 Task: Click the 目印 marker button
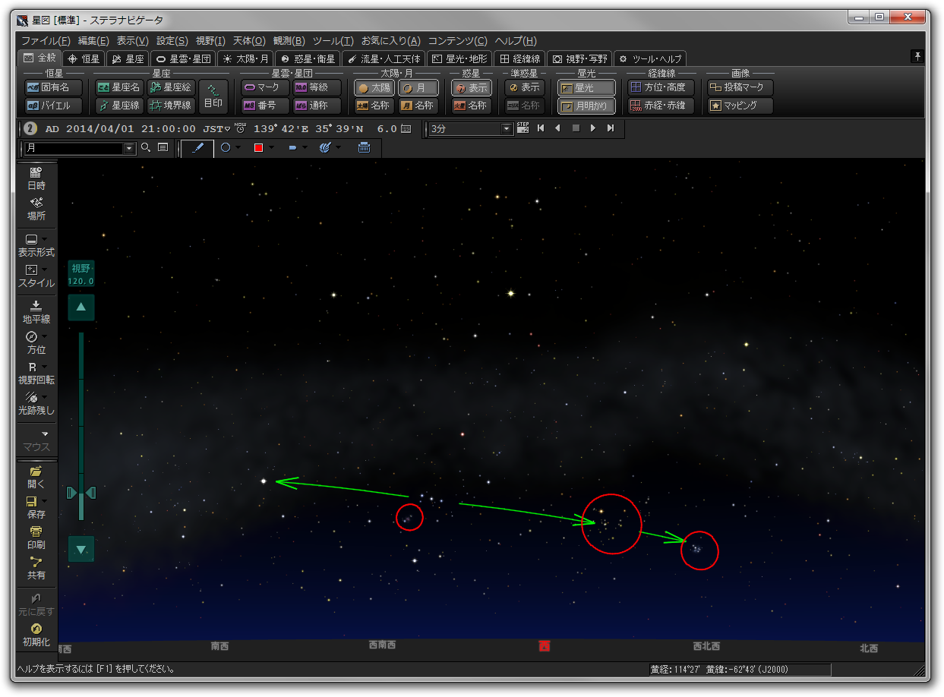pyautogui.click(x=213, y=96)
